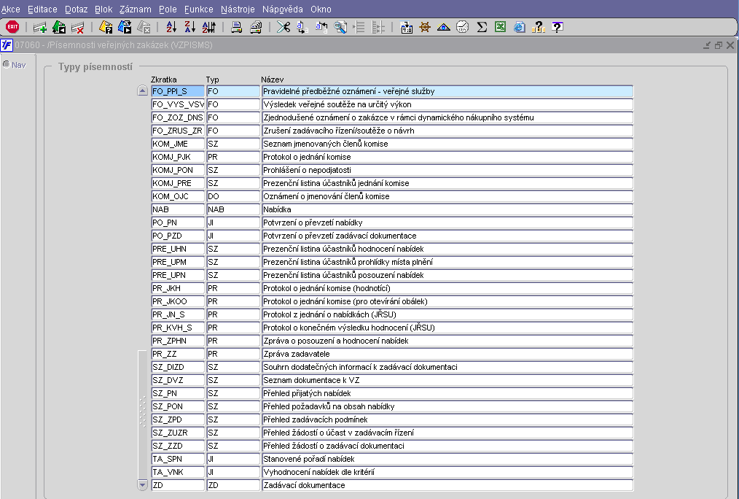Click the Název field 'Seznam dokumentace k VZ'
This screenshot has height=499, width=739.
coord(447,380)
